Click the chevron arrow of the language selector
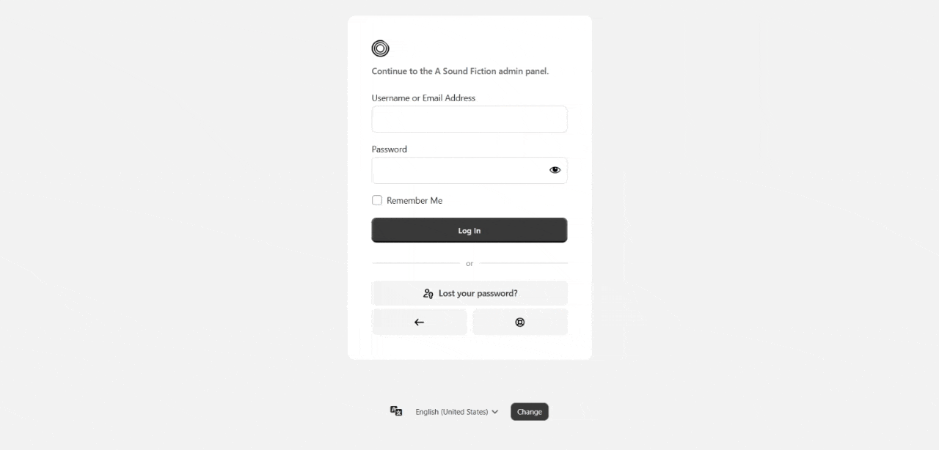This screenshot has height=450, width=939. click(x=495, y=412)
